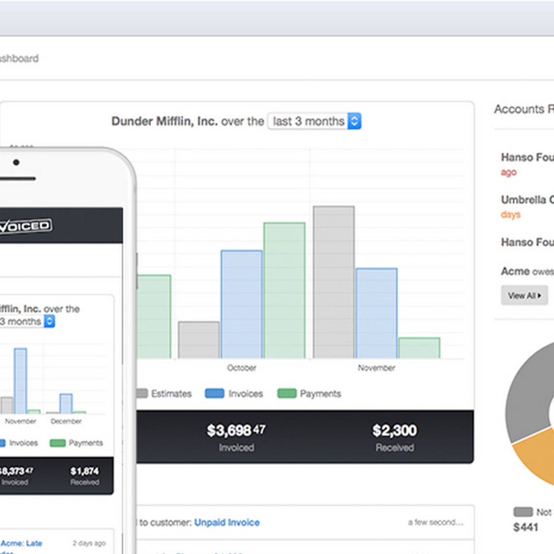
Task: Select November gray Estimates bar
Action: point(334,282)
